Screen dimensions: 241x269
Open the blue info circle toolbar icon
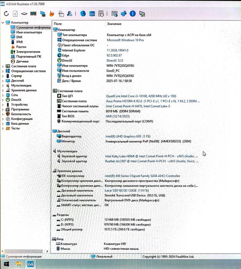coord(133,13)
